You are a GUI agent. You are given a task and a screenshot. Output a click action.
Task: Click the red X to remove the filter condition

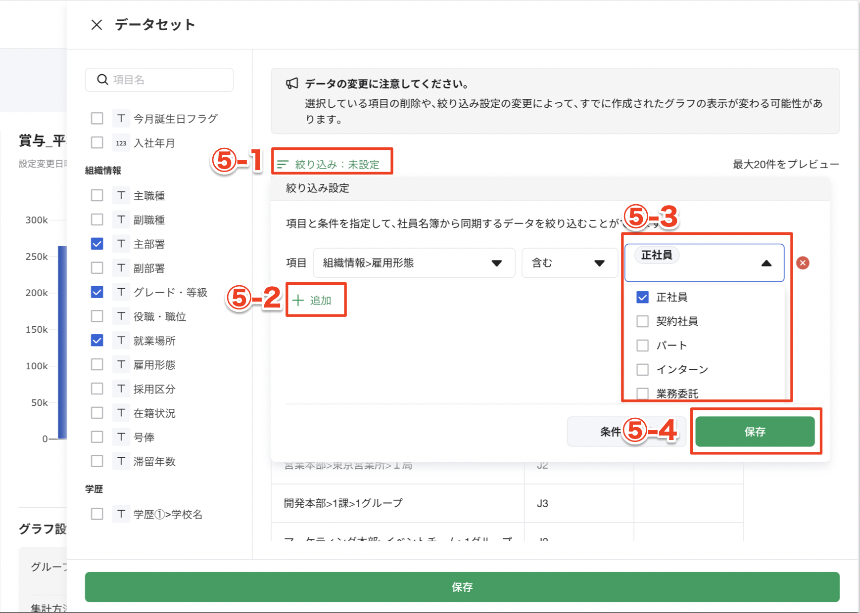(803, 263)
